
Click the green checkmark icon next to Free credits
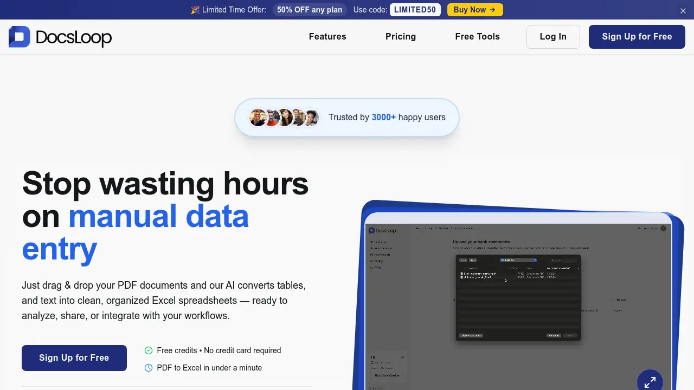click(149, 350)
